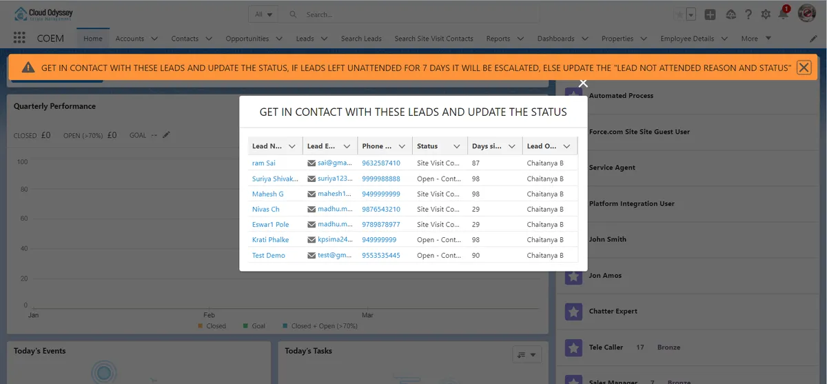Open the Search Leads tab

(361, 39)
